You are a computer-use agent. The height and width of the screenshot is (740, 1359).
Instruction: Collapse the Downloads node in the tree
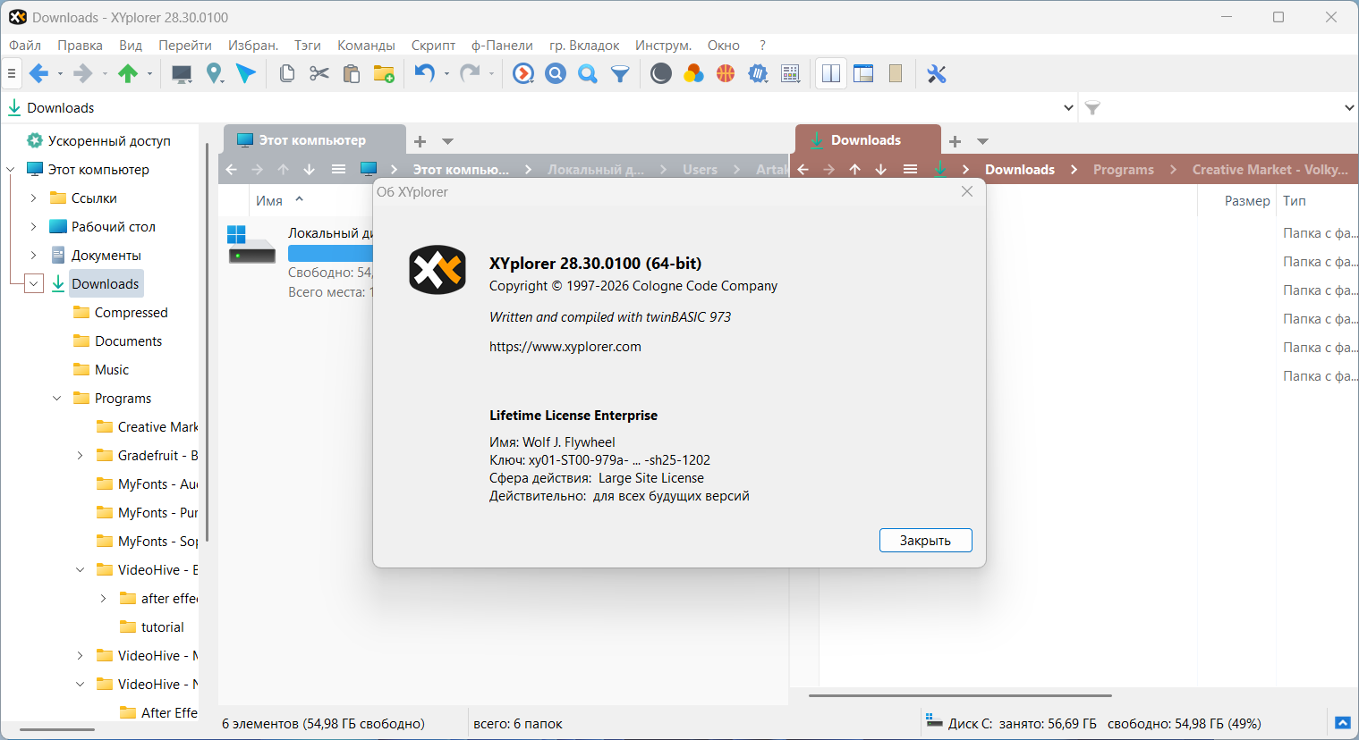pos(34,284)
